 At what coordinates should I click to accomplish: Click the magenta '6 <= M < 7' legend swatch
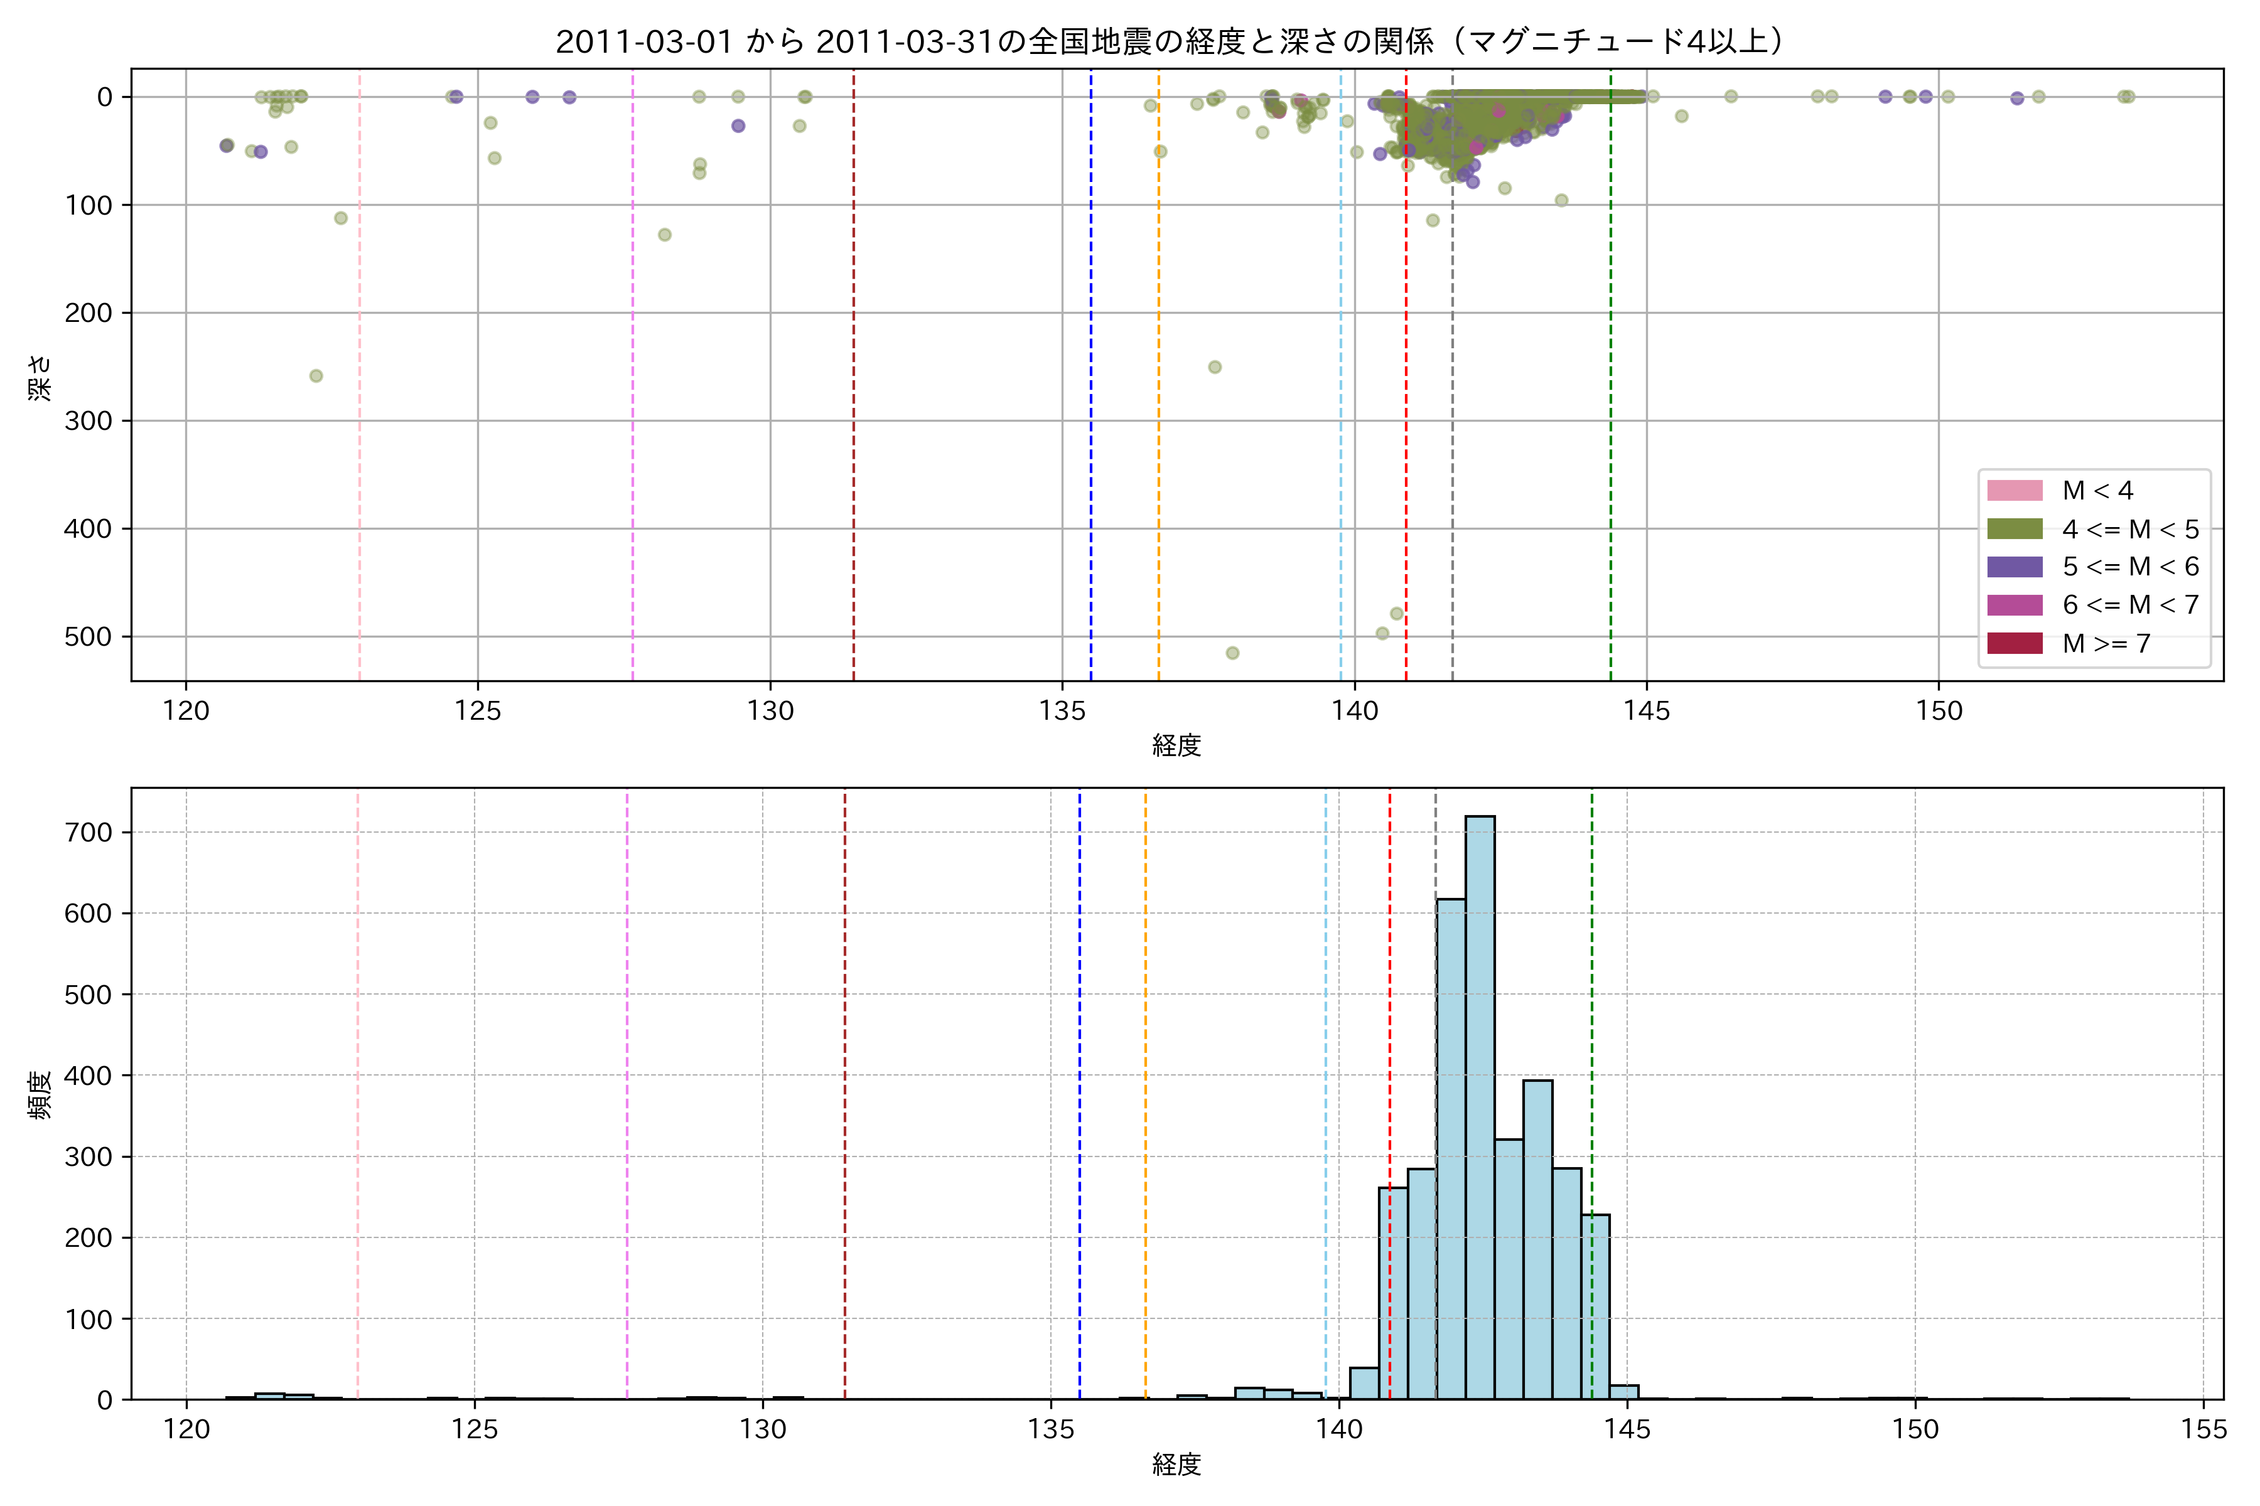[x=2014, y=605]
